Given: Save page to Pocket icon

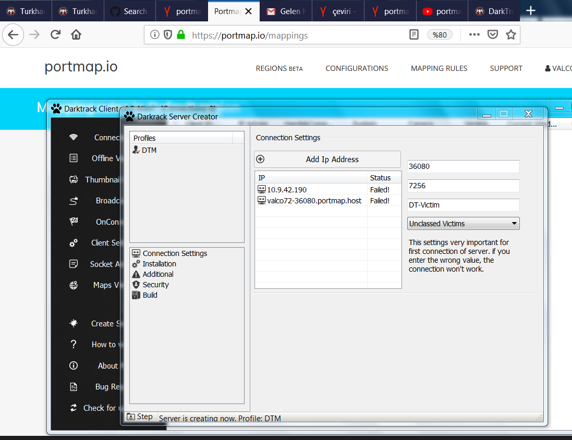Looking at the screenshot, I should click(492, 34).
